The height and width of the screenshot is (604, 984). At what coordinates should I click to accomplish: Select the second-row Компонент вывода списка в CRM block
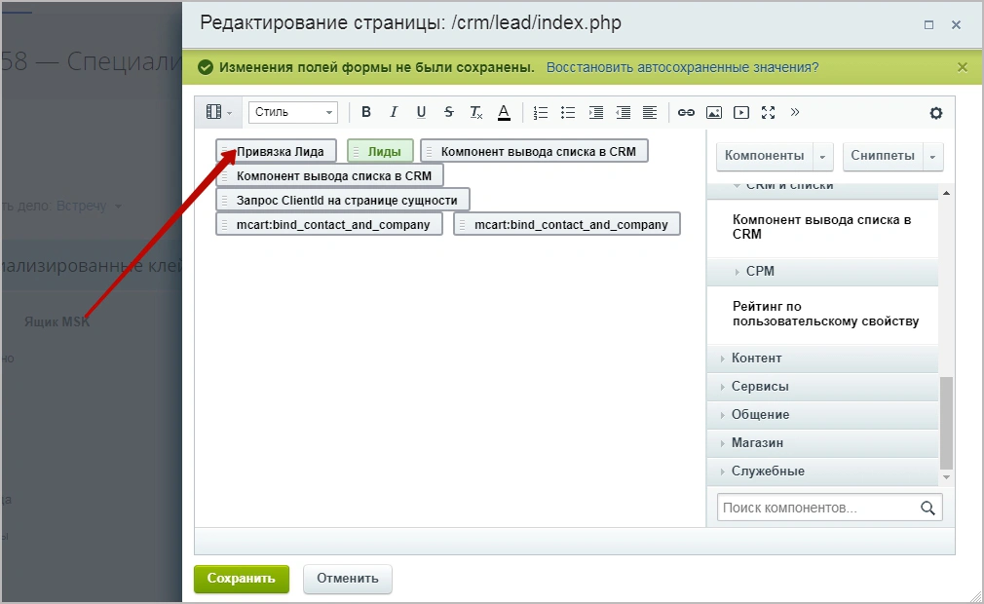(x=329, y=175)
